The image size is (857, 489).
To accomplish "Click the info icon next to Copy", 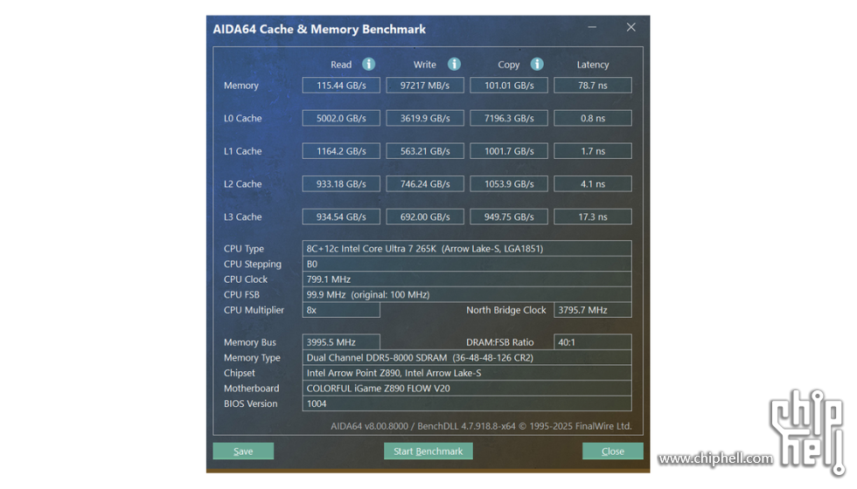I will (x=537, y=65).
